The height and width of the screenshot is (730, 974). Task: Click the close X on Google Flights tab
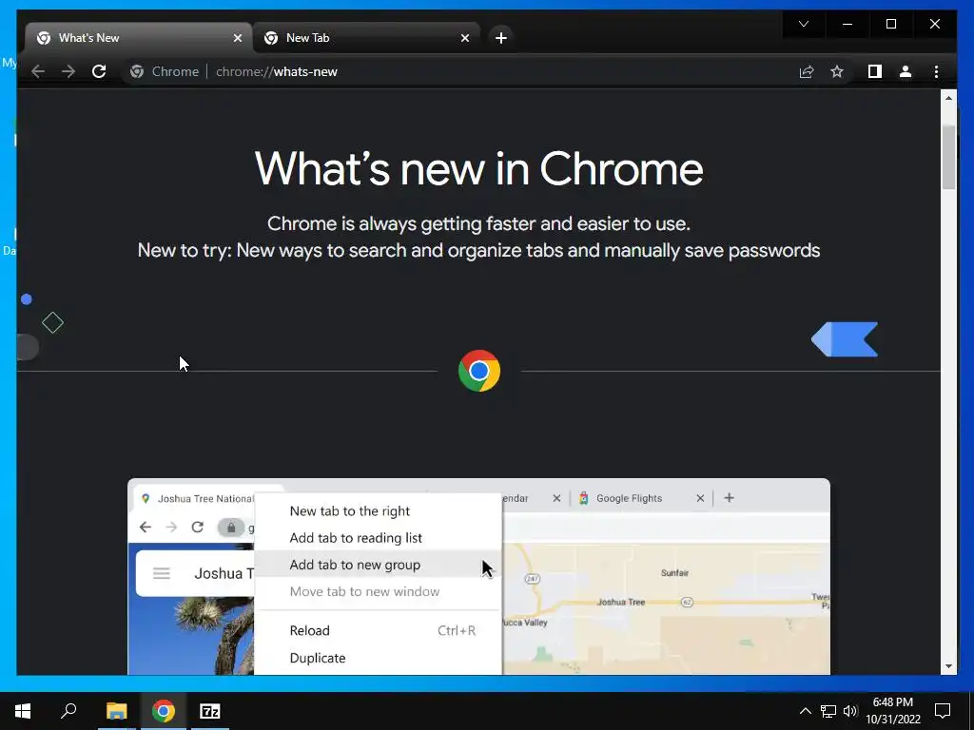700,498
